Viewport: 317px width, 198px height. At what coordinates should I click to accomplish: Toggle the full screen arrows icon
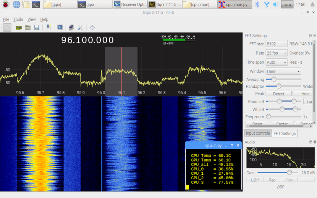(x=92, y=27)
